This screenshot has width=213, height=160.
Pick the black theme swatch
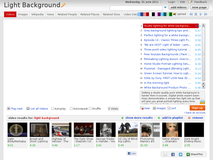point(153,14)
